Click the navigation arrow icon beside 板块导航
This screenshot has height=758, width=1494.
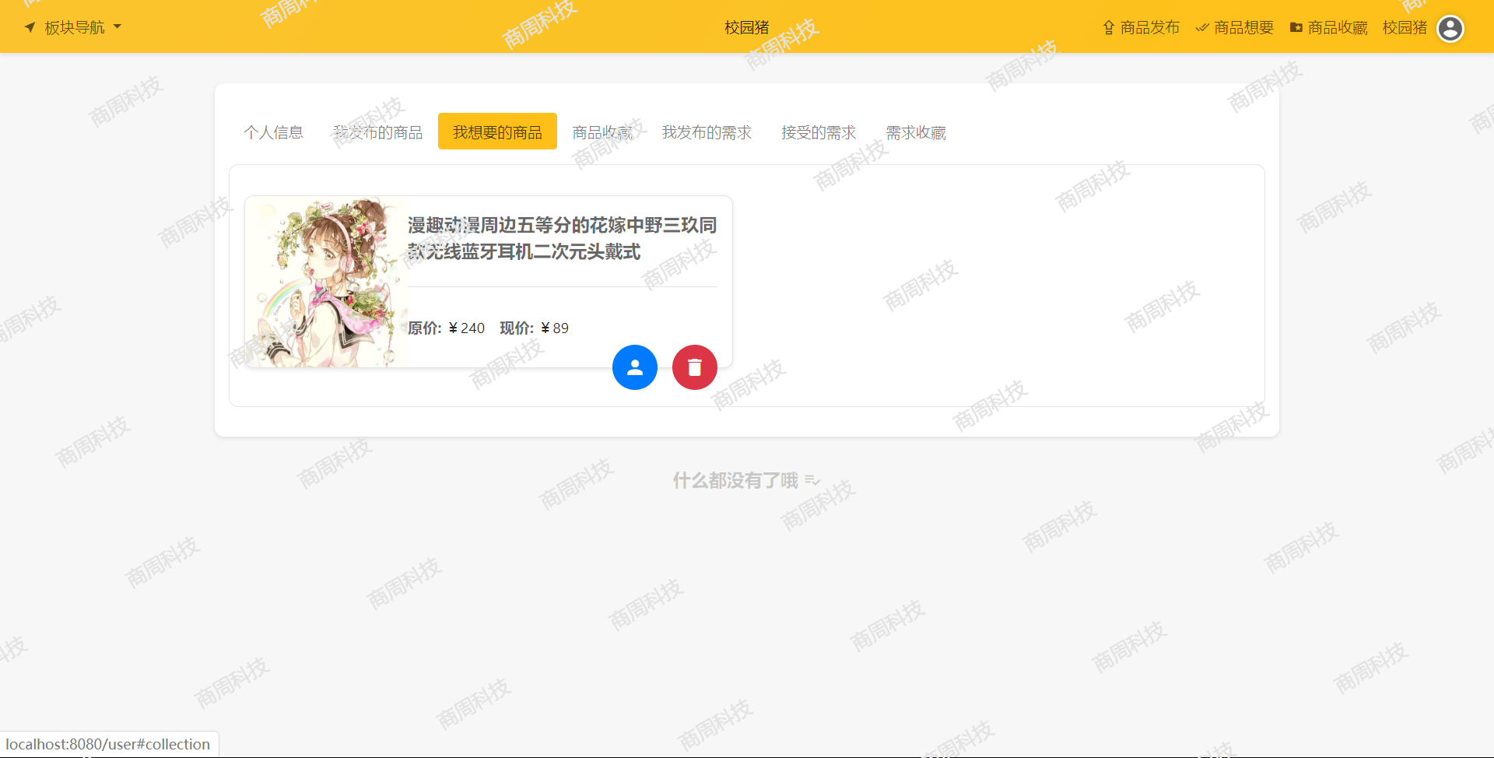[30, 27]
